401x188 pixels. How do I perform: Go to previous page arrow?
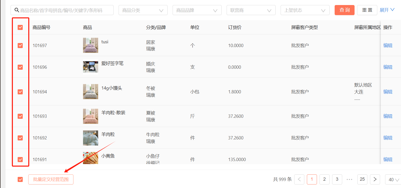point(299,179)
